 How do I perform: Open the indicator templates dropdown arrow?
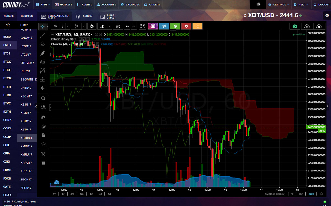tap(110, 26)
